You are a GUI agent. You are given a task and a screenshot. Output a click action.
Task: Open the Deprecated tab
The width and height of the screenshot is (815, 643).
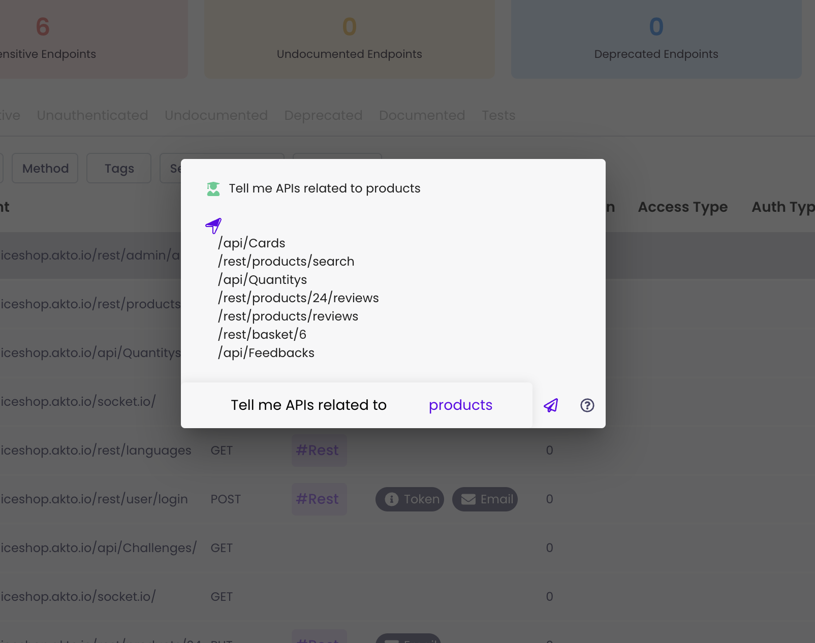point(323,115)
